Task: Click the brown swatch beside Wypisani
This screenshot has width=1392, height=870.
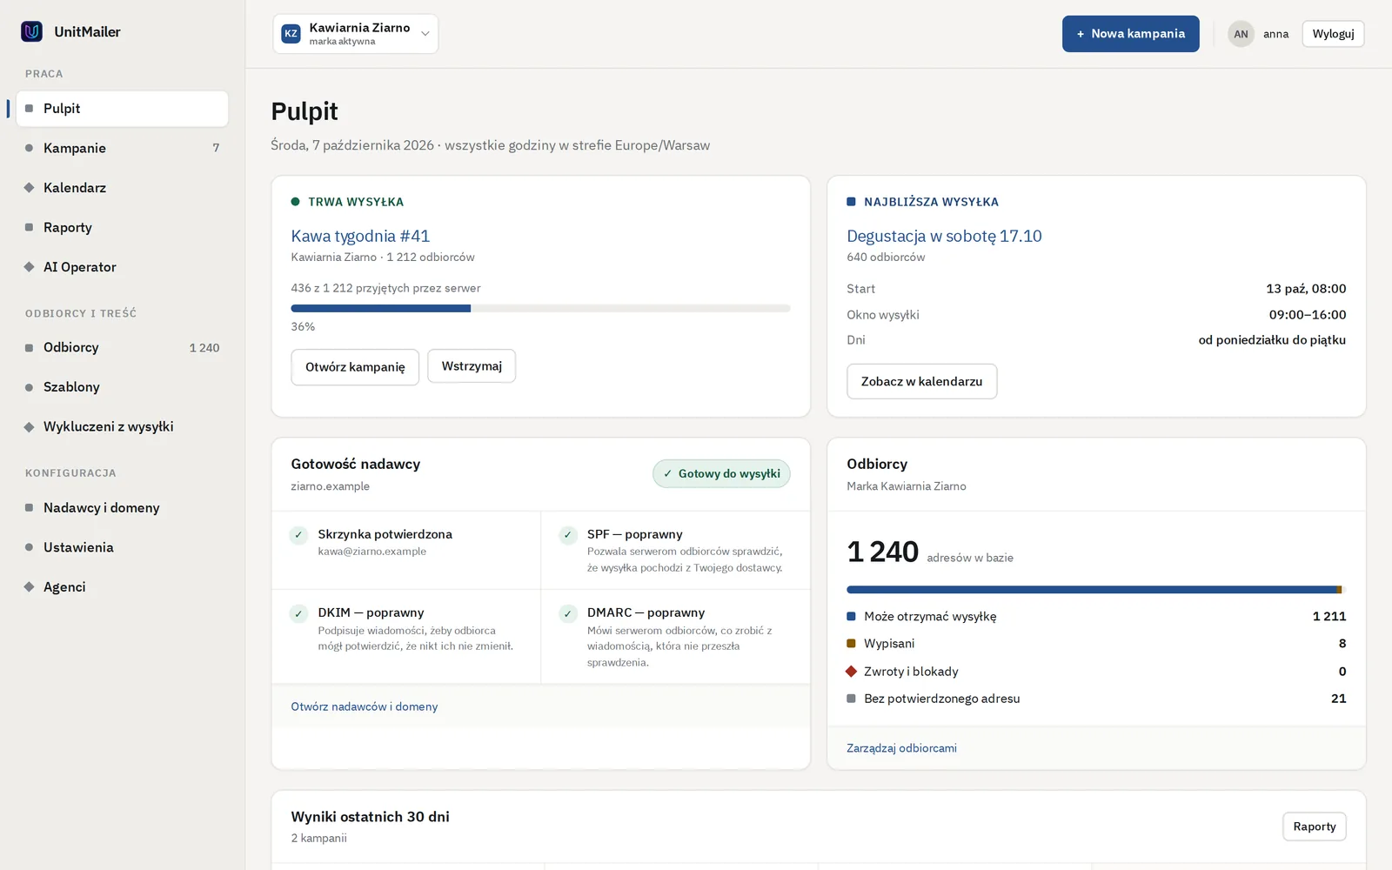Action: pyautogui.click(x=851, y=644)
